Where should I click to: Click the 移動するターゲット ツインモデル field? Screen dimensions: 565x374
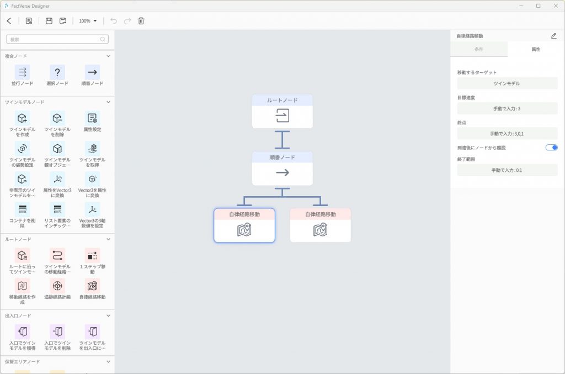tap(507, 84)
